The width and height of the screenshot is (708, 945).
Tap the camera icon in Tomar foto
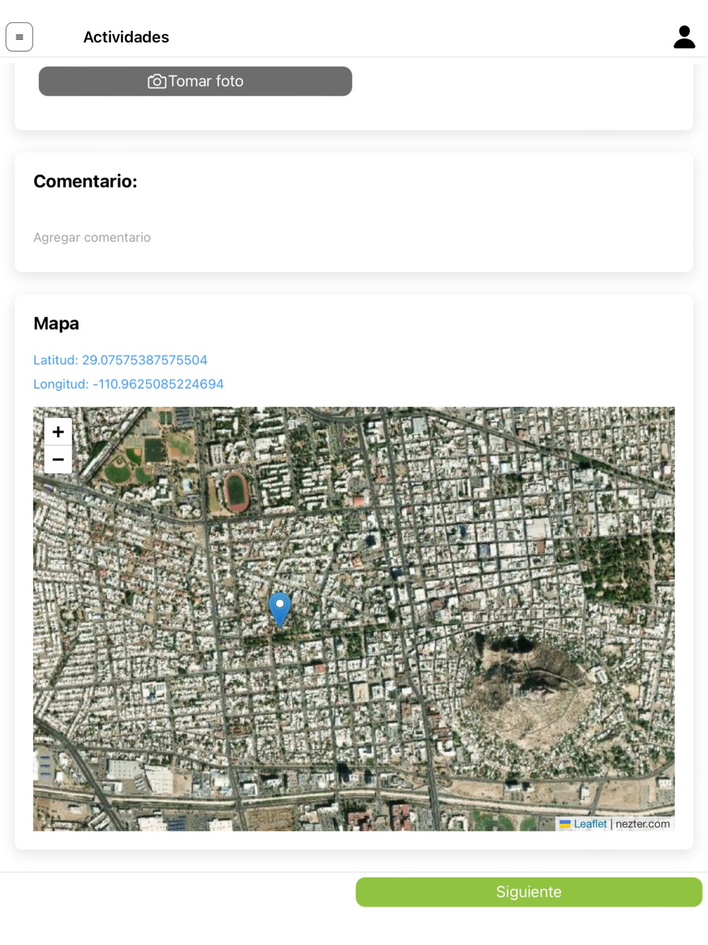point(157,81)
